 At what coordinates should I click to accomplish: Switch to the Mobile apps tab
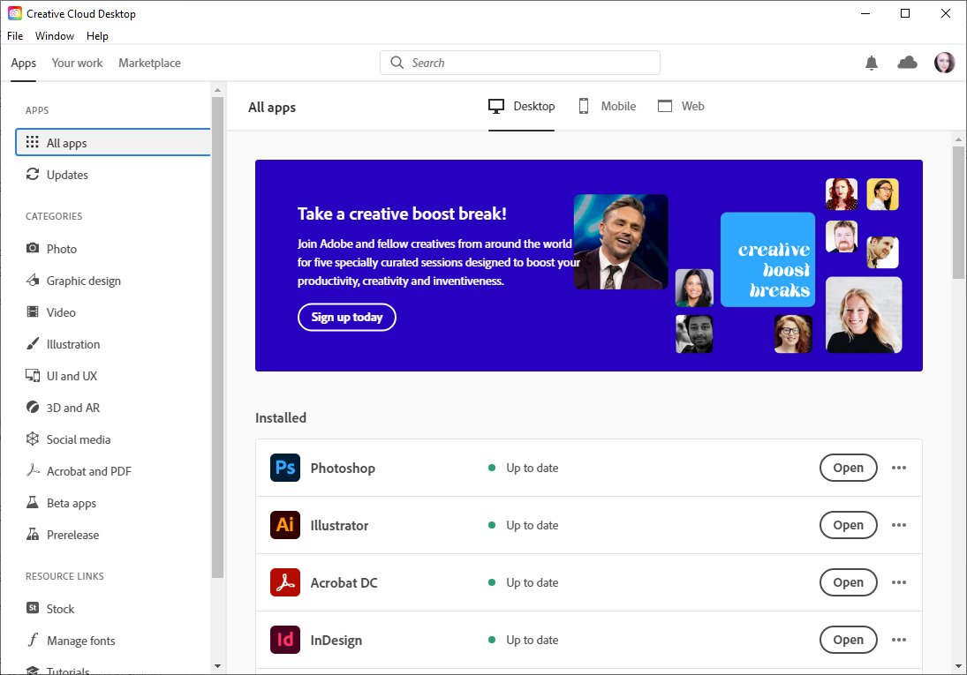click(x=607, y=106)
